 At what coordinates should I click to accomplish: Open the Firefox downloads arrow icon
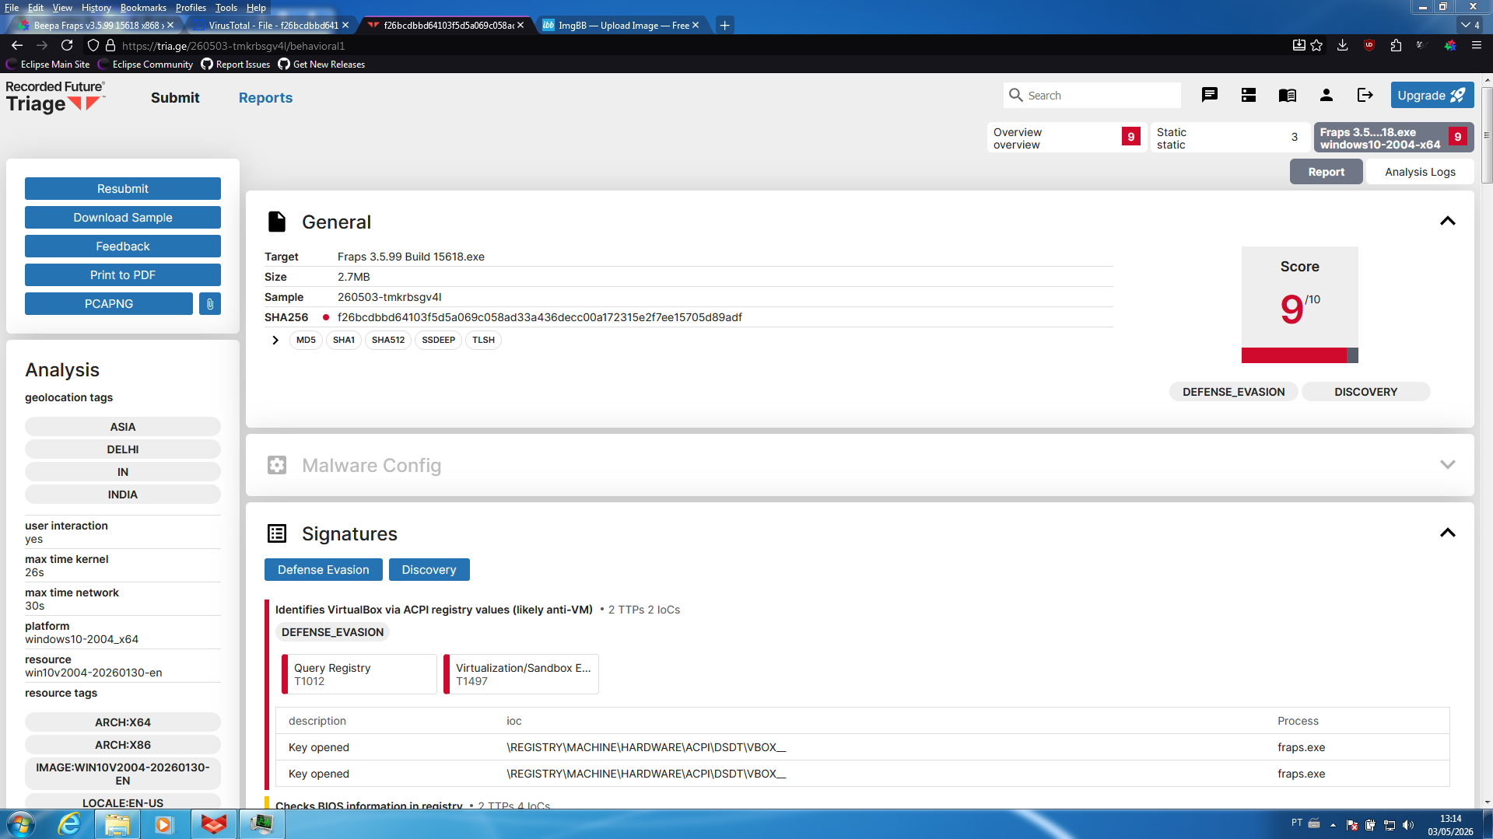point(1342,45)
